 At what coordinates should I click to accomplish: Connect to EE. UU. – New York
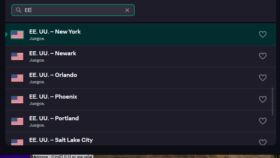141,35
